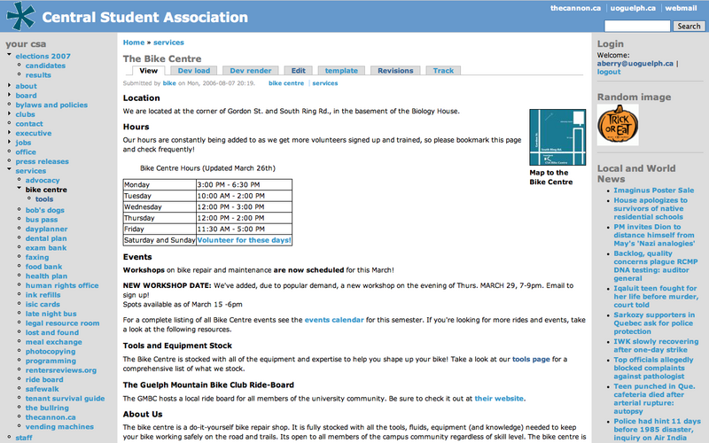
Task: Open the Map to the Bike Centre thumbnail
Action: point(557,137)
